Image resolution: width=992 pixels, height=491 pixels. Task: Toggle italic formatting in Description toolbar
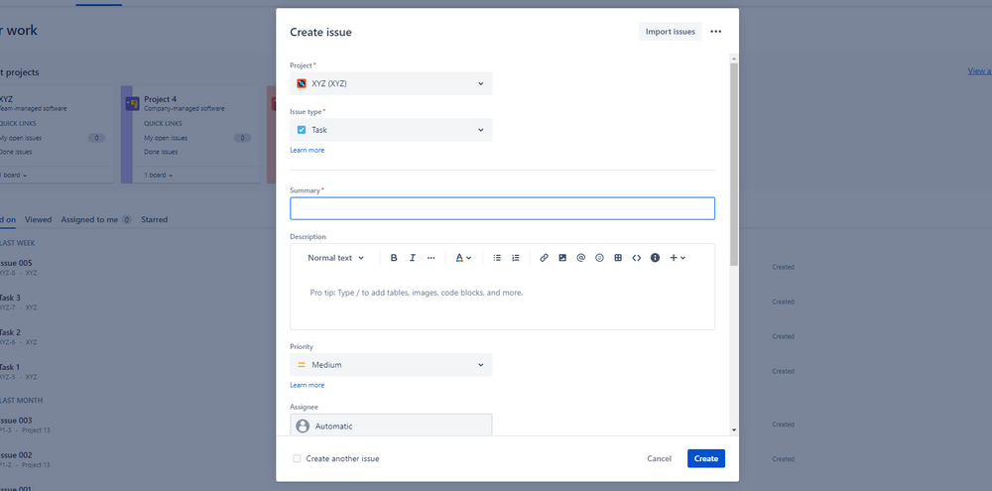[413, 258]
